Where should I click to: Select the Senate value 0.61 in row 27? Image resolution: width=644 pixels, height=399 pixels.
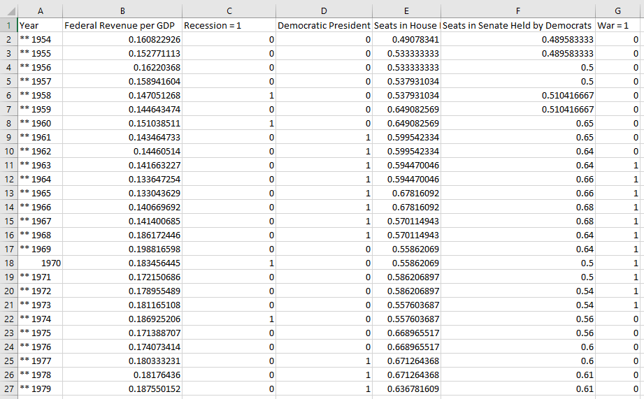coord(518,389)
